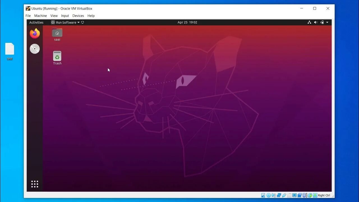The image size is (359, 202).
Task: Click the battery icon in Ubuntu top bar
Action: [322, 22]
